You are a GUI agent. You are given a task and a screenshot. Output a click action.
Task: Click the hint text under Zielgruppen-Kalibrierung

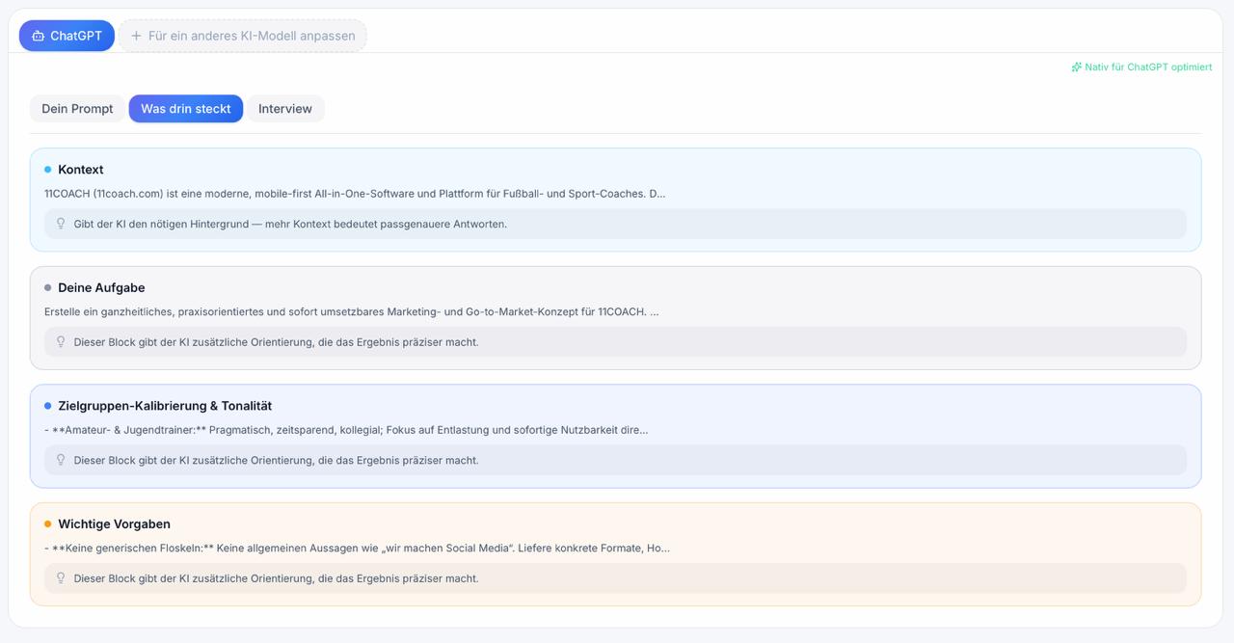pyautogui.click(x=276, y=461)
